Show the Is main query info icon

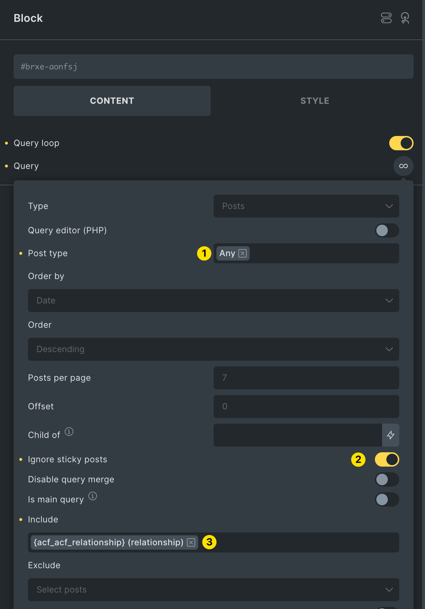pyautogui.click(x=93, y=496)
